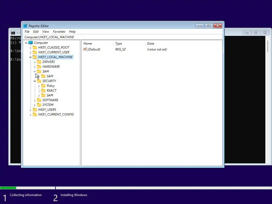Viewport: 272px width, 204px height.
Task: Open the View menu
Action: pos(46,32)
